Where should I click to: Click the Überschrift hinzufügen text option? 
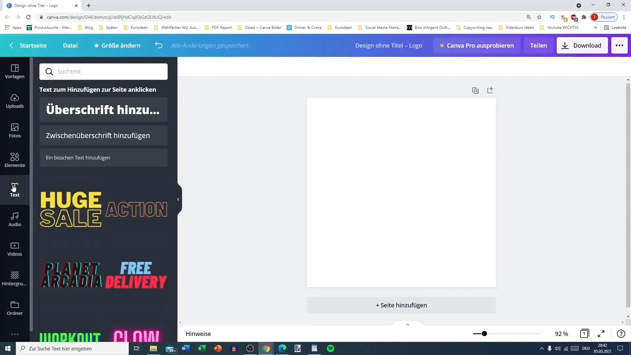[x=104, y=110]
